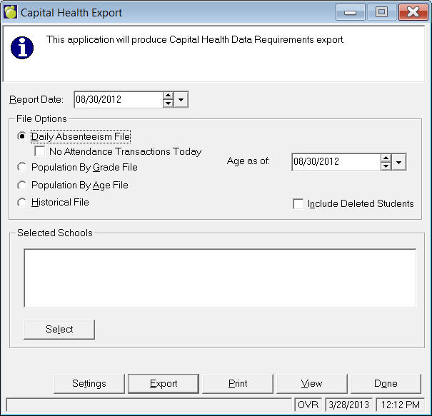Select Population By Age File option

click(x=22, y=185)
